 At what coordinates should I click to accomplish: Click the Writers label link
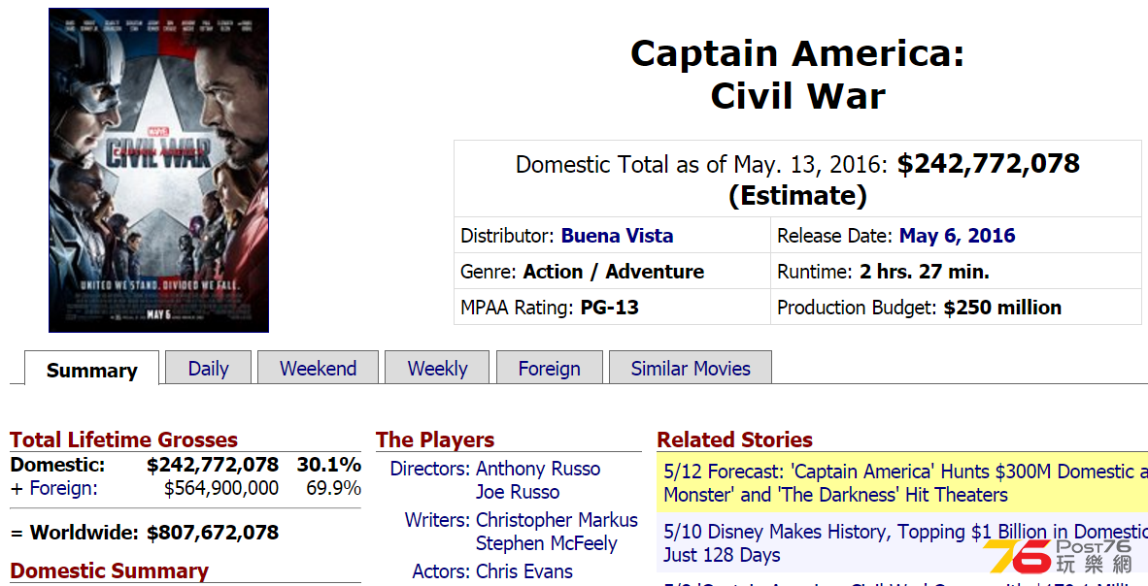tap(437, 519)
